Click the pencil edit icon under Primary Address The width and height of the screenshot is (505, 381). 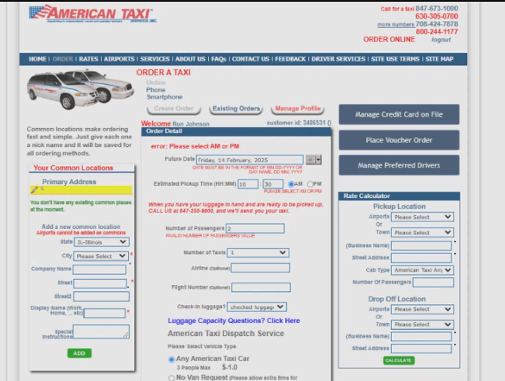tap(34, 190)
